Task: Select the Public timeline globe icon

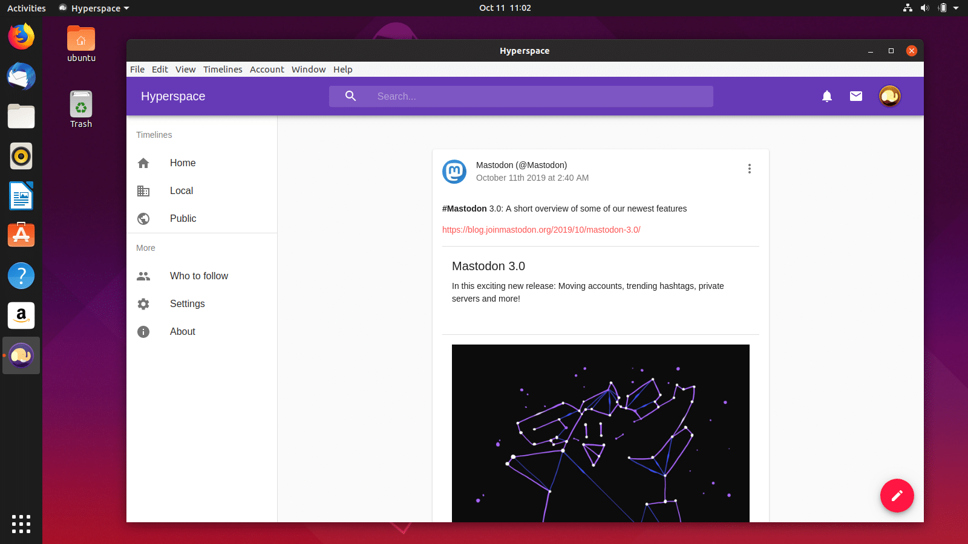Action: (x=143, y=219)
